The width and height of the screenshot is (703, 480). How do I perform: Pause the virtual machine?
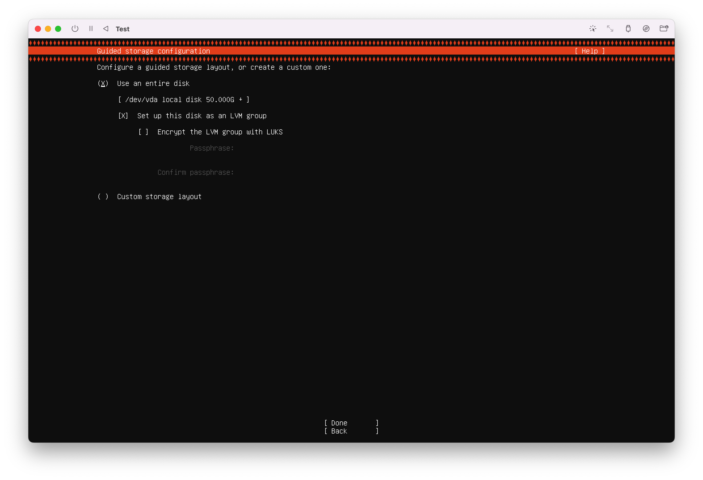(91, 29)
